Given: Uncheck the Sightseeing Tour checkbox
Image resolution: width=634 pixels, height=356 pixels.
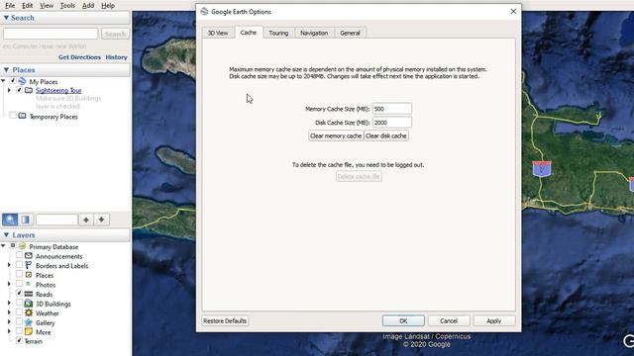Looking at the screenshot, I should click(19, 90).
